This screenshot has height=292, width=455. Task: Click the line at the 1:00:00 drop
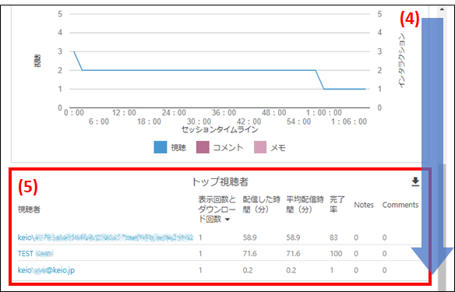point(319,79)
